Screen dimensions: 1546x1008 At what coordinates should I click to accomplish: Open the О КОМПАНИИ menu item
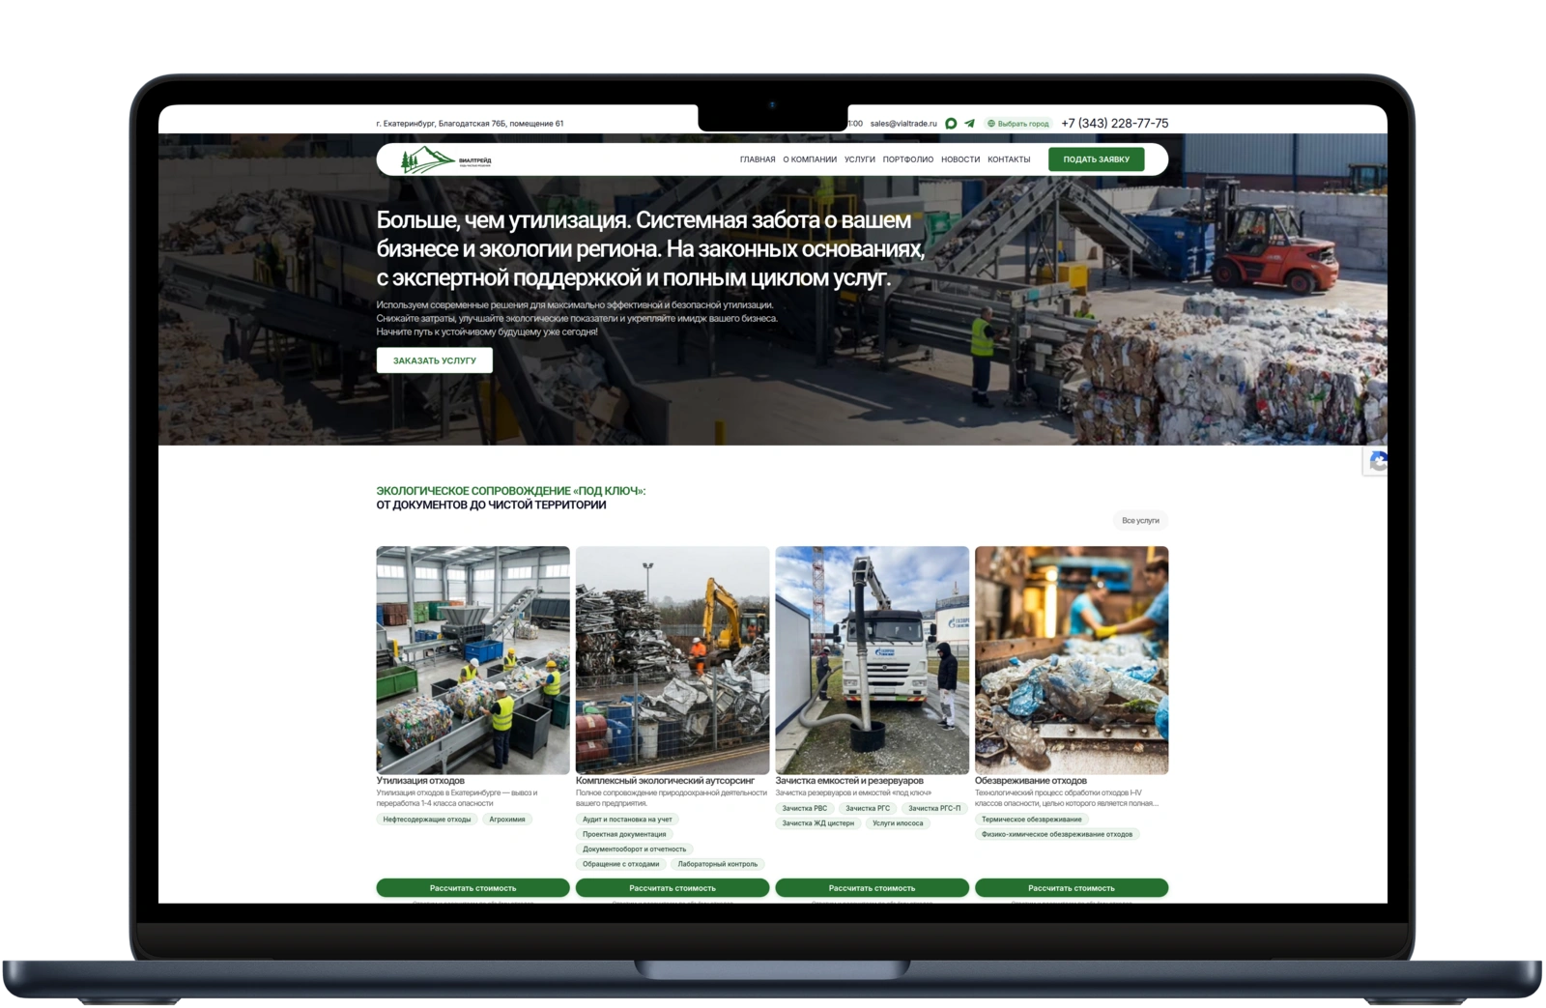[810, 159]
